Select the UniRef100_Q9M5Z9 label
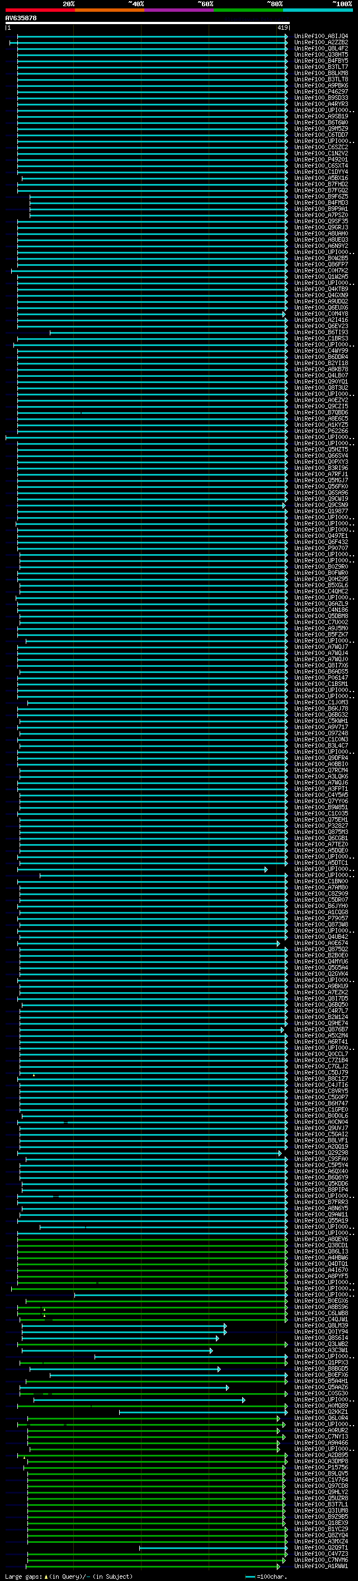The height and width of the screenshot is (1581, 358). (x=321, y=128)
